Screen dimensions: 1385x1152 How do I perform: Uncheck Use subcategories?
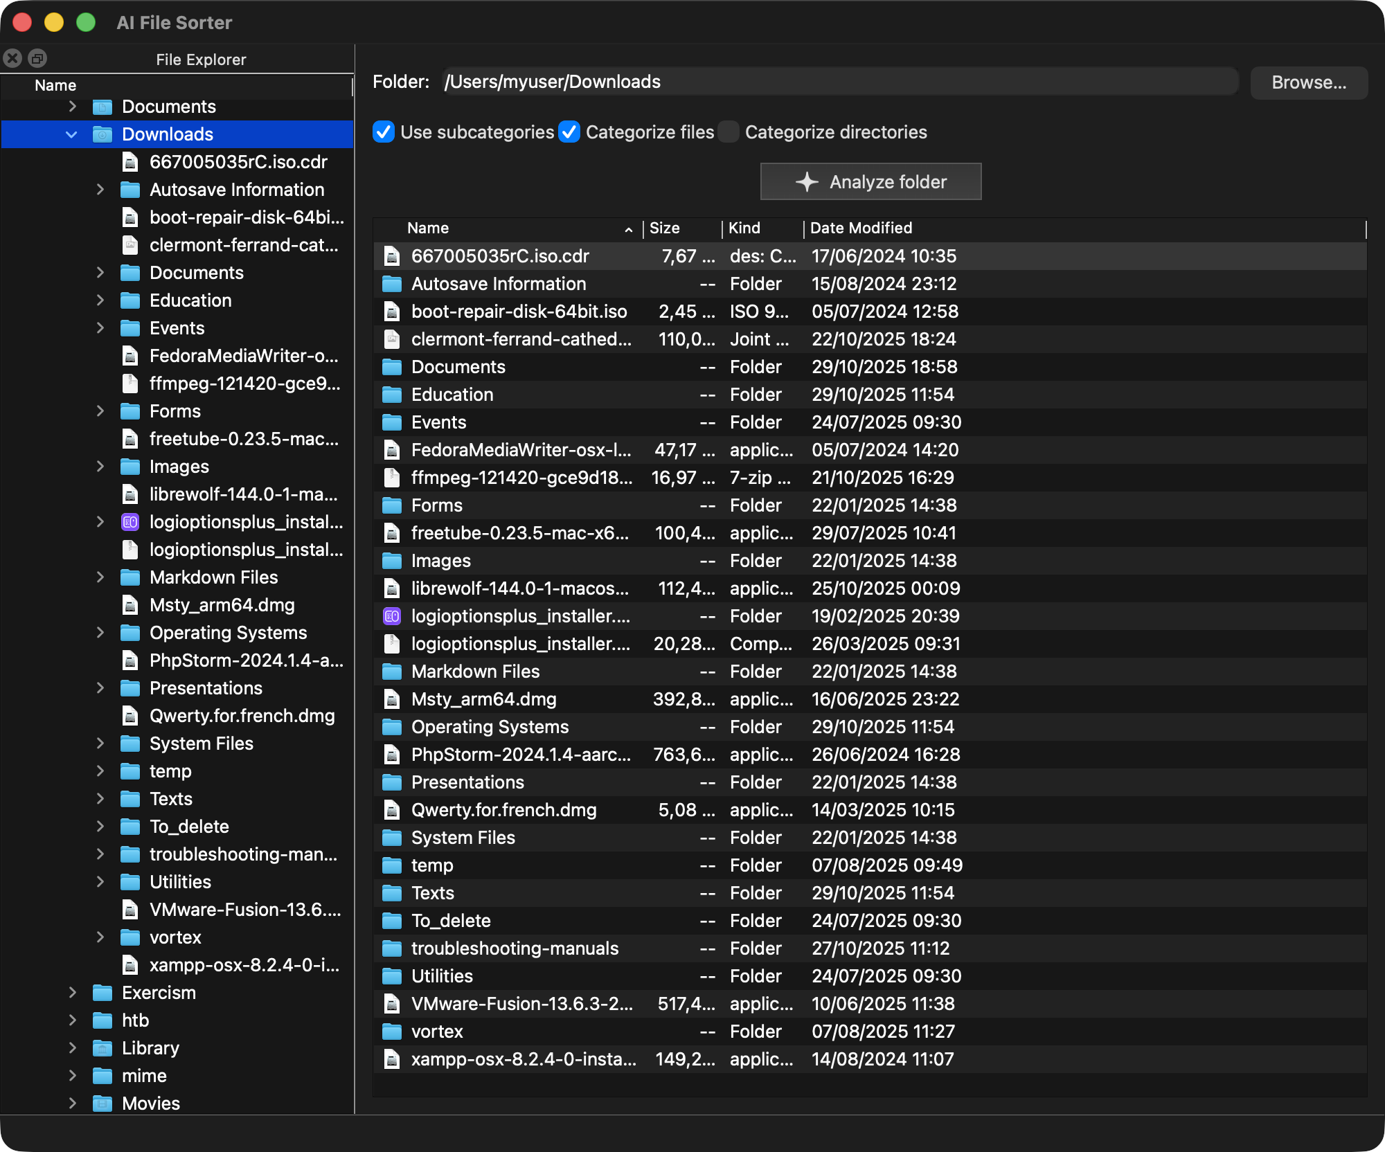pos(384,132)
